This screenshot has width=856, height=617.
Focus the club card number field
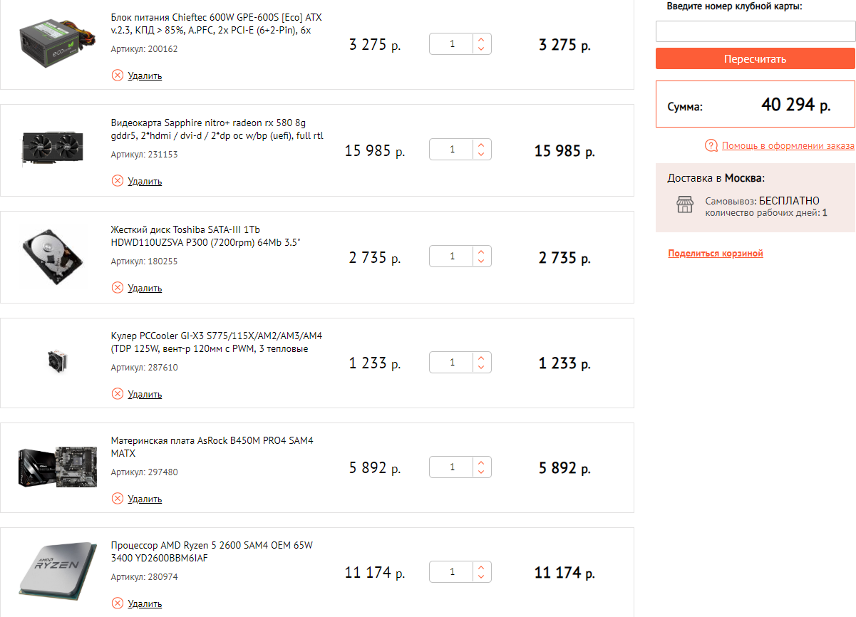(755, 31)
